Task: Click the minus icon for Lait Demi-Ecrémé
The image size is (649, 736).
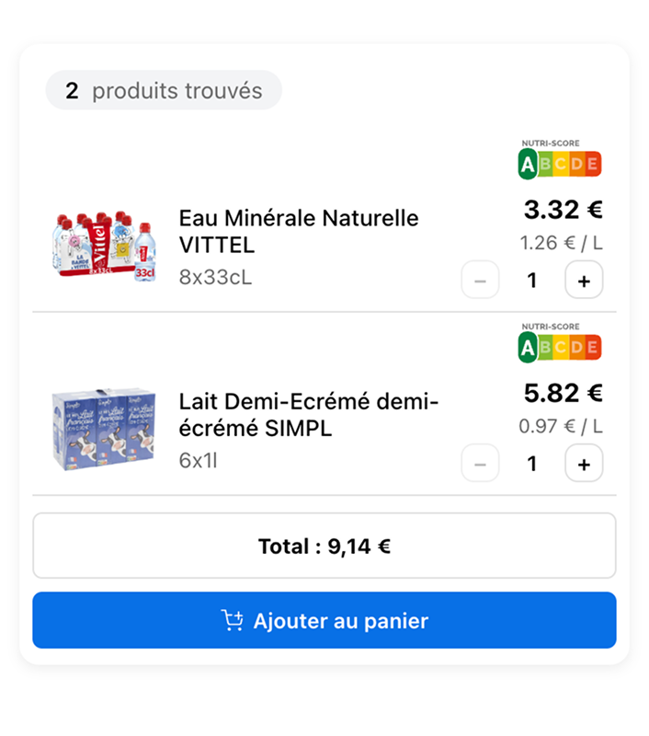Action: click(x=480, y=464)
